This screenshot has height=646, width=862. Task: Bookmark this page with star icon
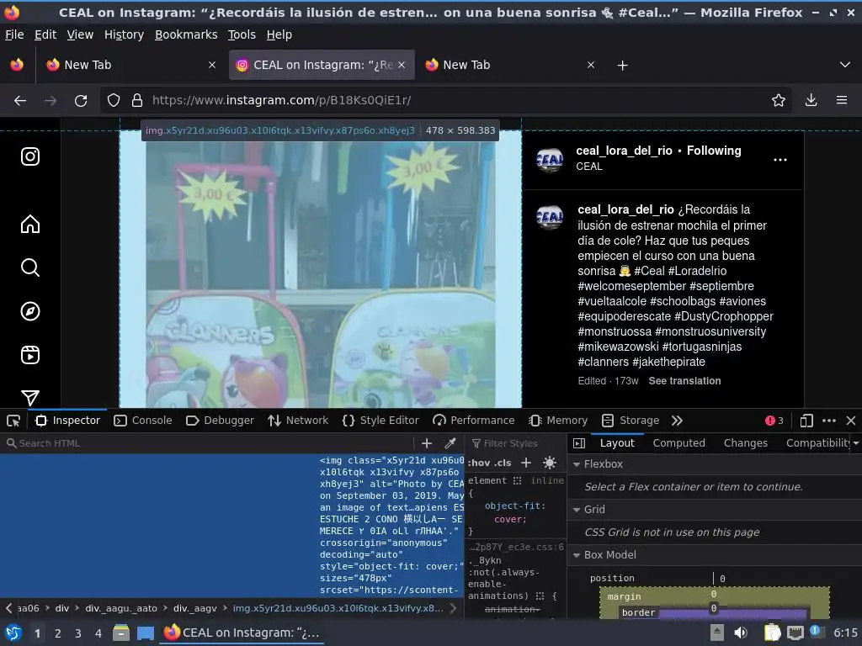click(x=779, y=100)
